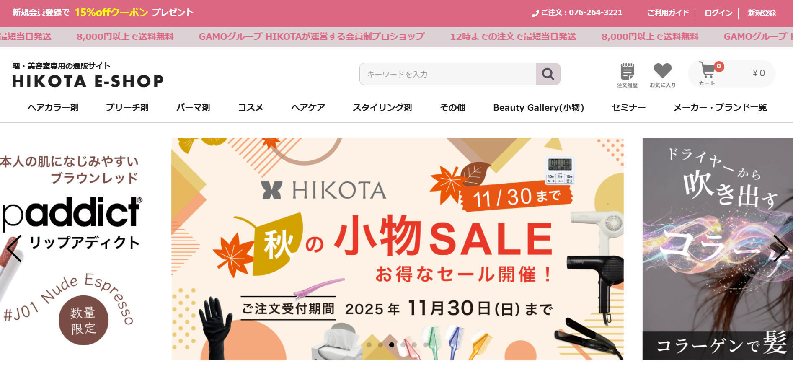Screen dimensions: 793x365
Task: Click the search magnifier button
Action: pos(548,74)
